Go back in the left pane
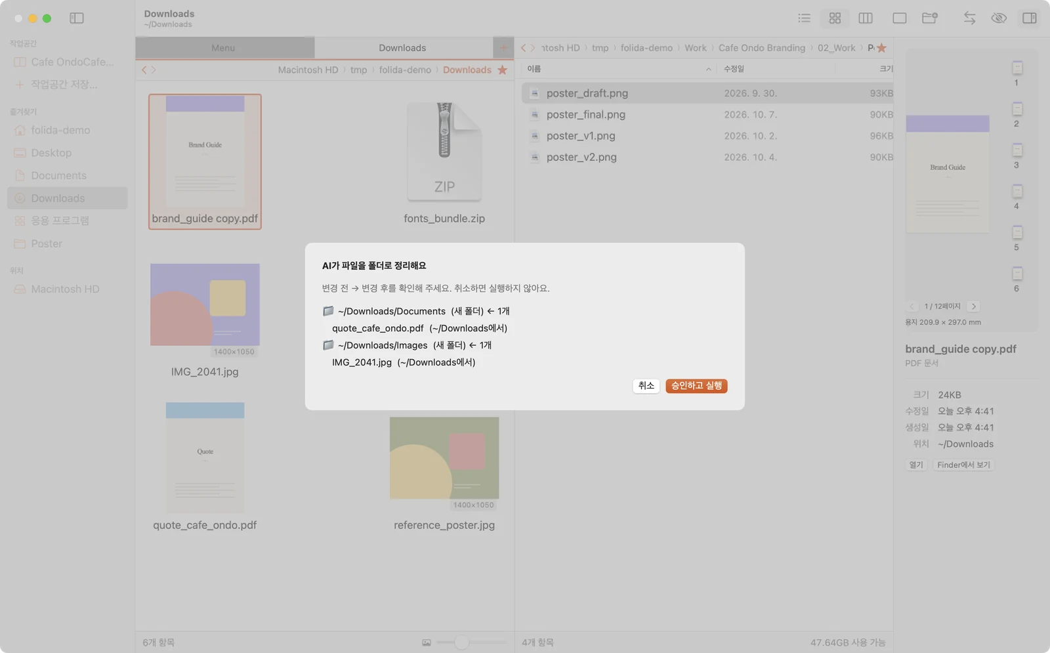 pos(144,70)
